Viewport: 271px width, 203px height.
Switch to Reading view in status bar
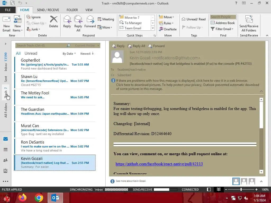coord(219,189)
